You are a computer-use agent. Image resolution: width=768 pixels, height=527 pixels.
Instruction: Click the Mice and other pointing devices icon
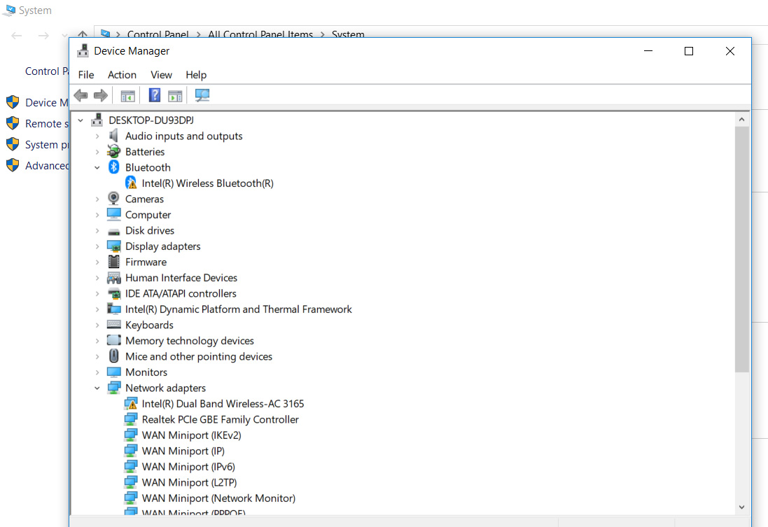point(113,356)
